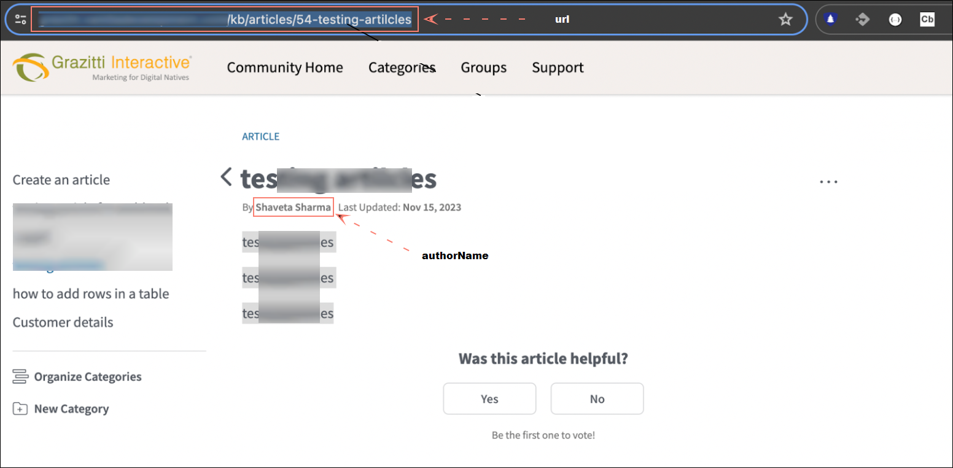The height and width of the screenshot is (468, 953).
Task: Click the Grazitti Interactive logo
Action: pyautogui.click(x=102, y=67)
